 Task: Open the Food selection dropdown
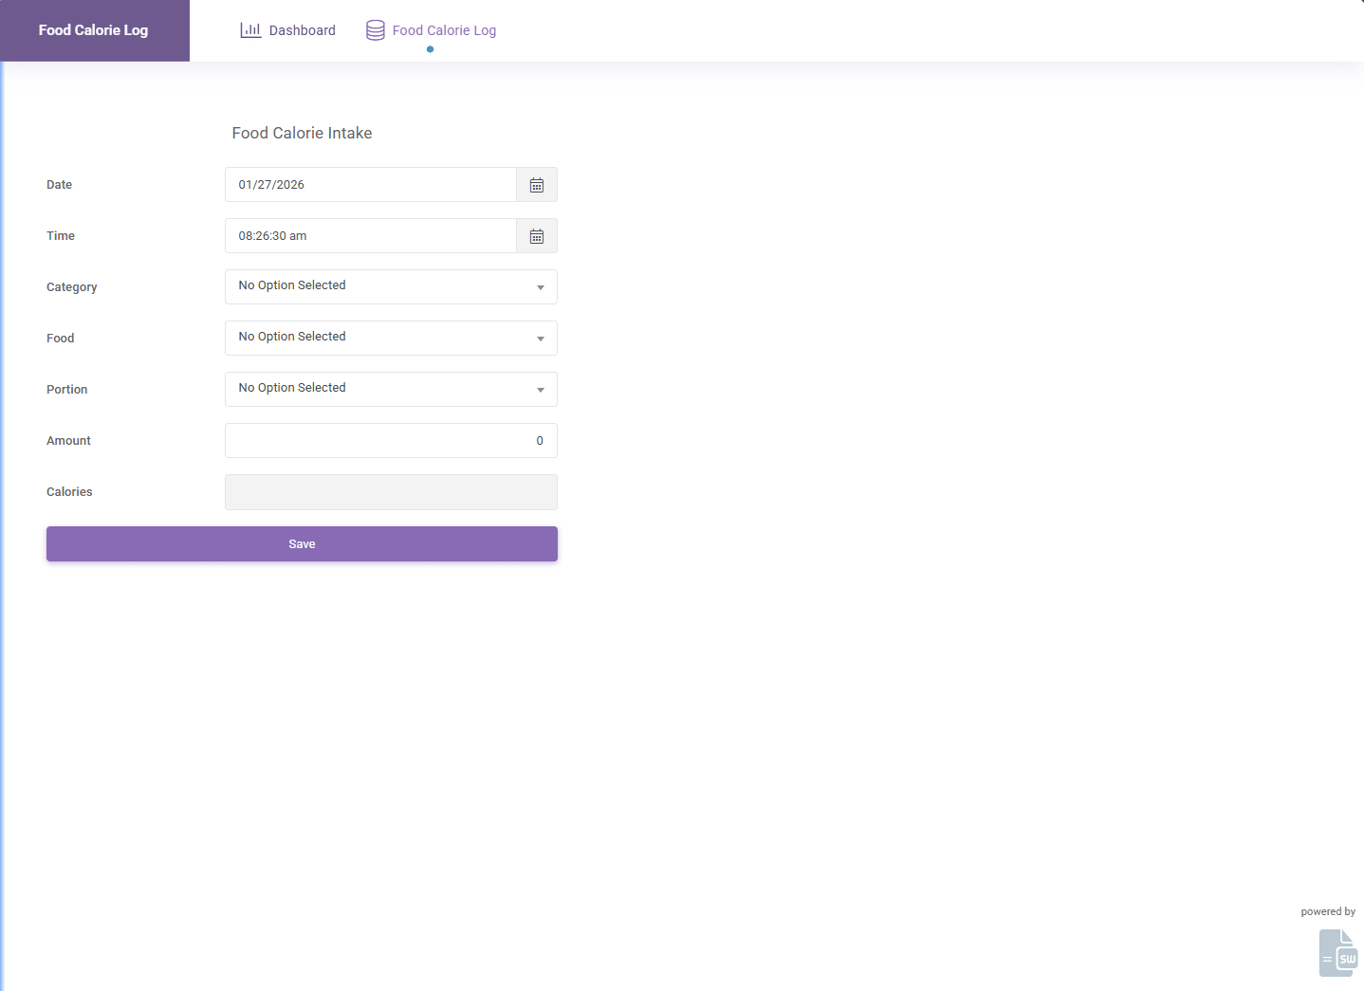pos(379,338)
